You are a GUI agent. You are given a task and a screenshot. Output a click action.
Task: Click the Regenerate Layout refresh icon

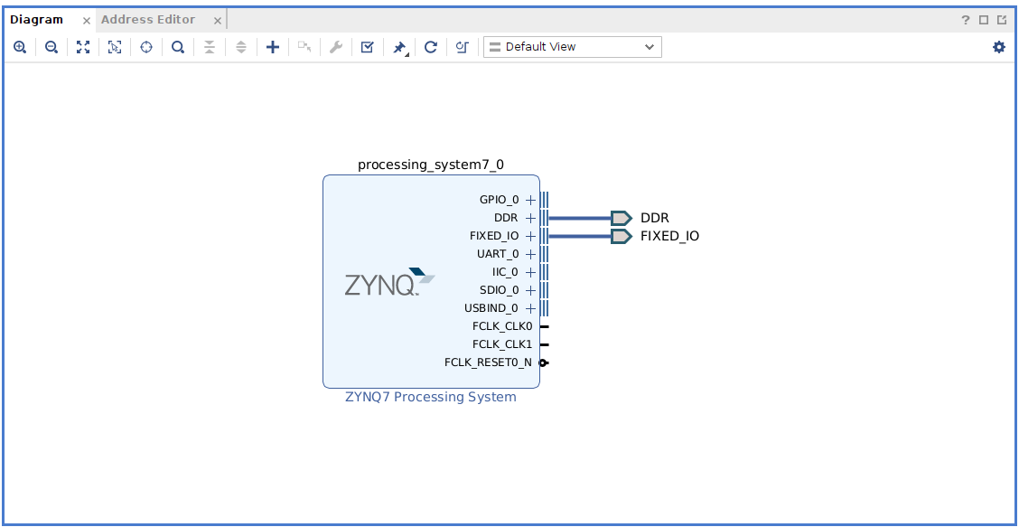click(430, 47)
